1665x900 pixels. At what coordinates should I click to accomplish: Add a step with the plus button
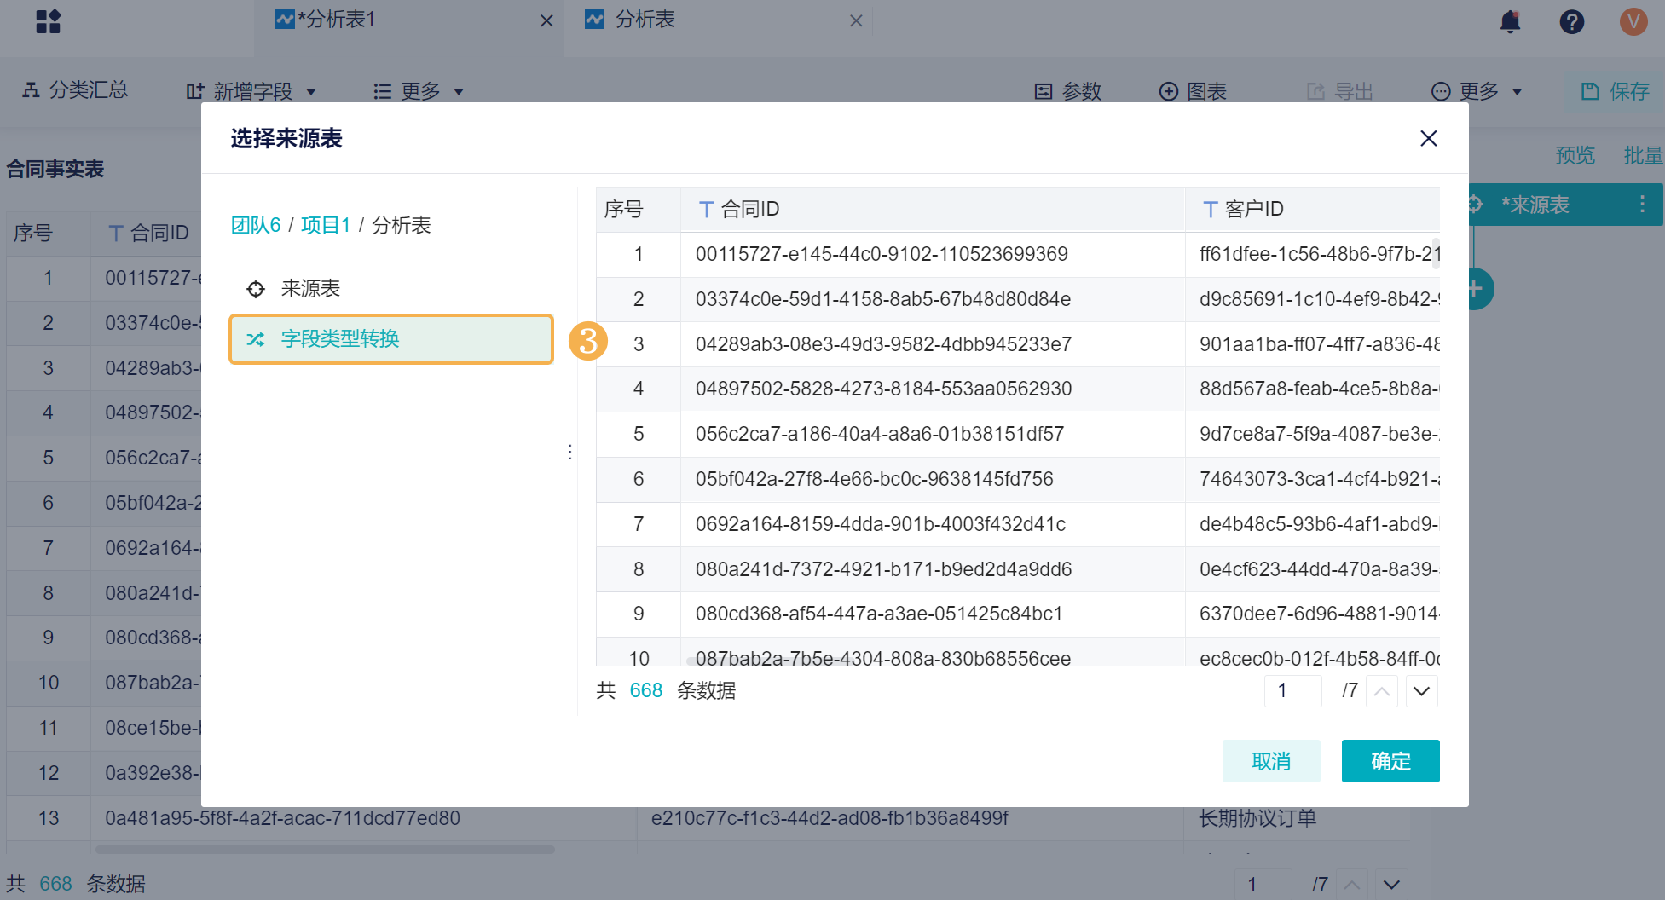[1478, 289]
